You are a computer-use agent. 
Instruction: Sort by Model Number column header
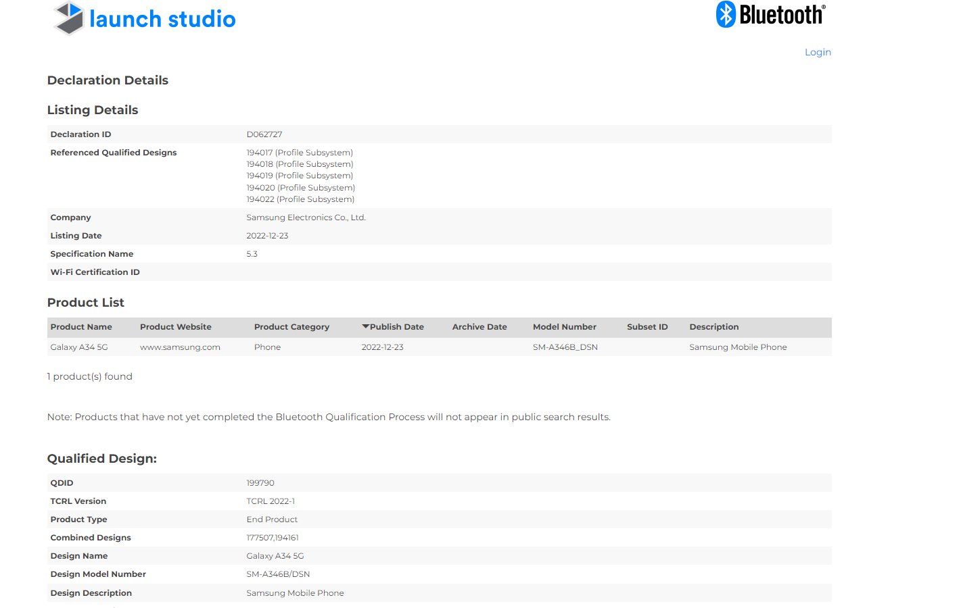564,327
